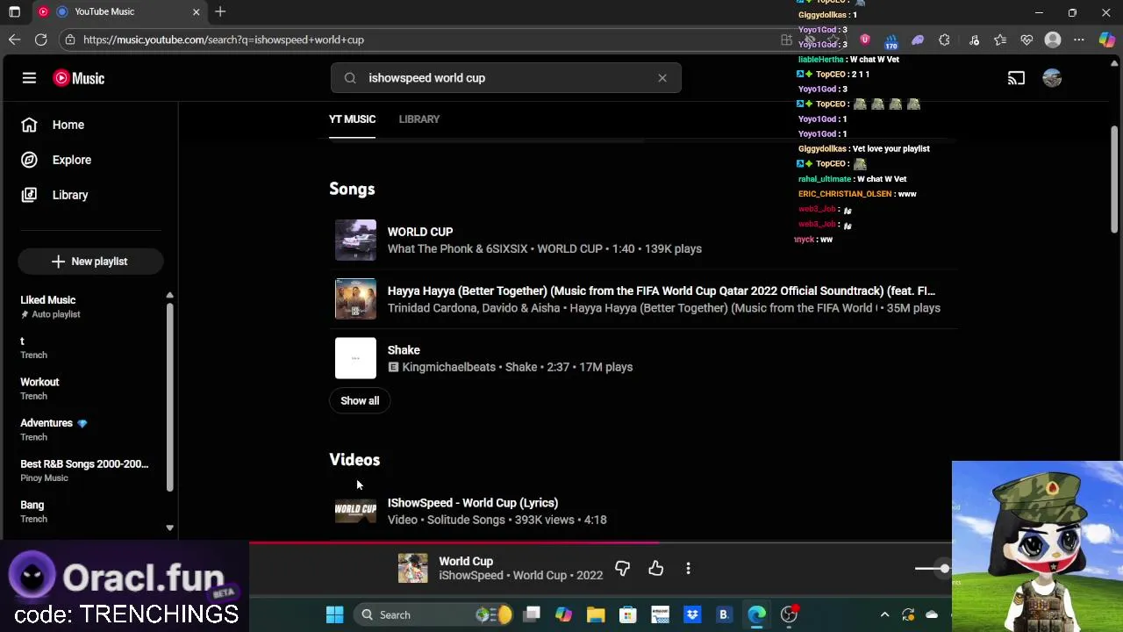This screenshot has height=632, width=1123.
Task: Adjust the player volume slider
Action: coord(932,569)
